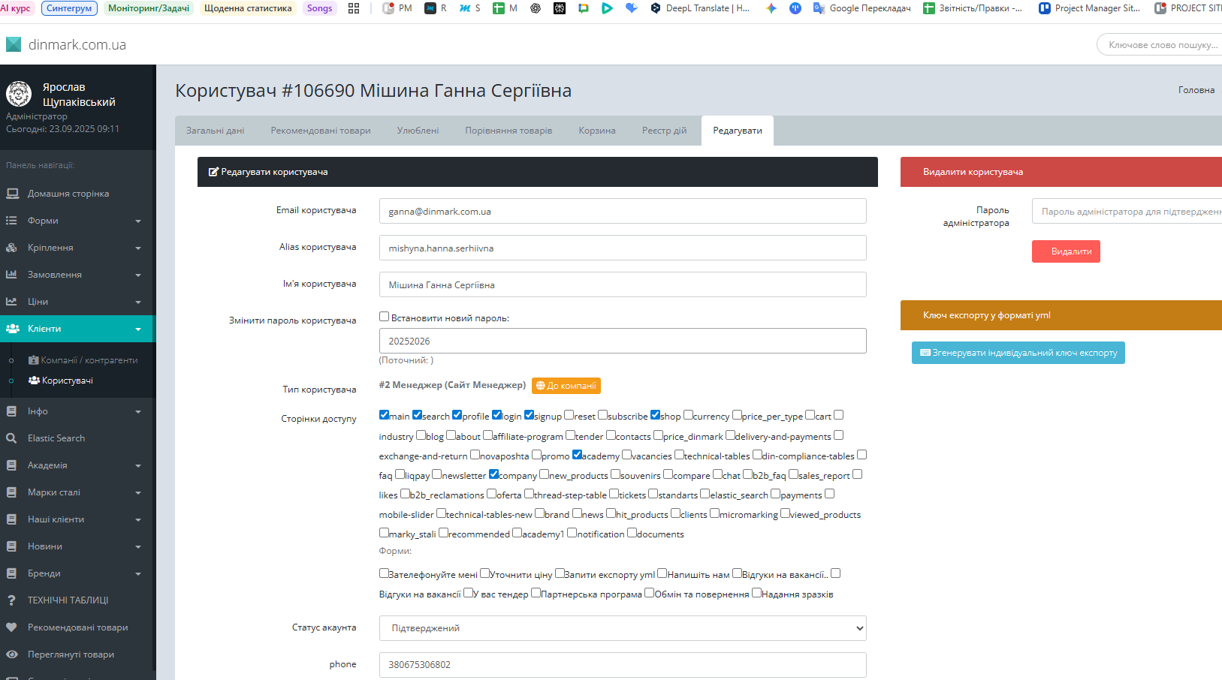Switch to the Реєстр дій tab
This screenshot has width=1222, height=680.
point(664,131)
